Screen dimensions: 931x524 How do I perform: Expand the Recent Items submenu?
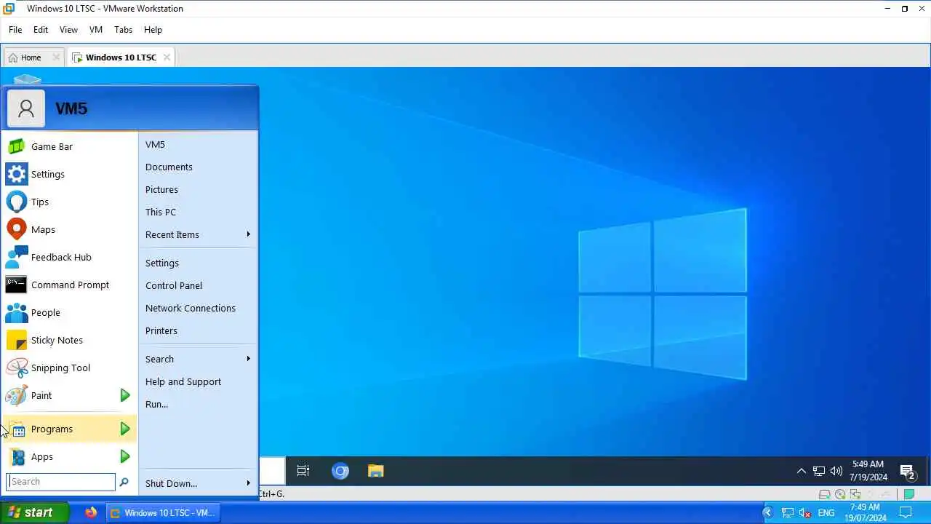(248, 234)
